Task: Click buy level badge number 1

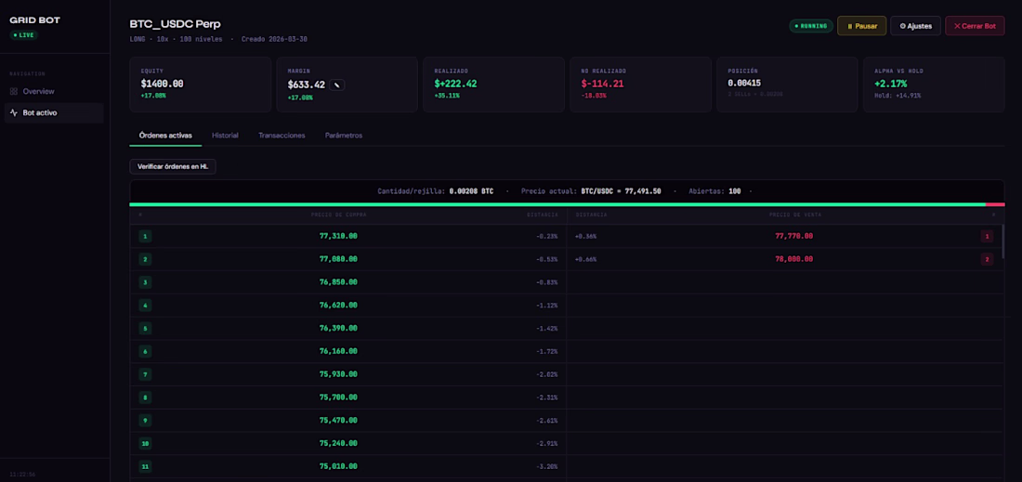Action: [145, 237]
